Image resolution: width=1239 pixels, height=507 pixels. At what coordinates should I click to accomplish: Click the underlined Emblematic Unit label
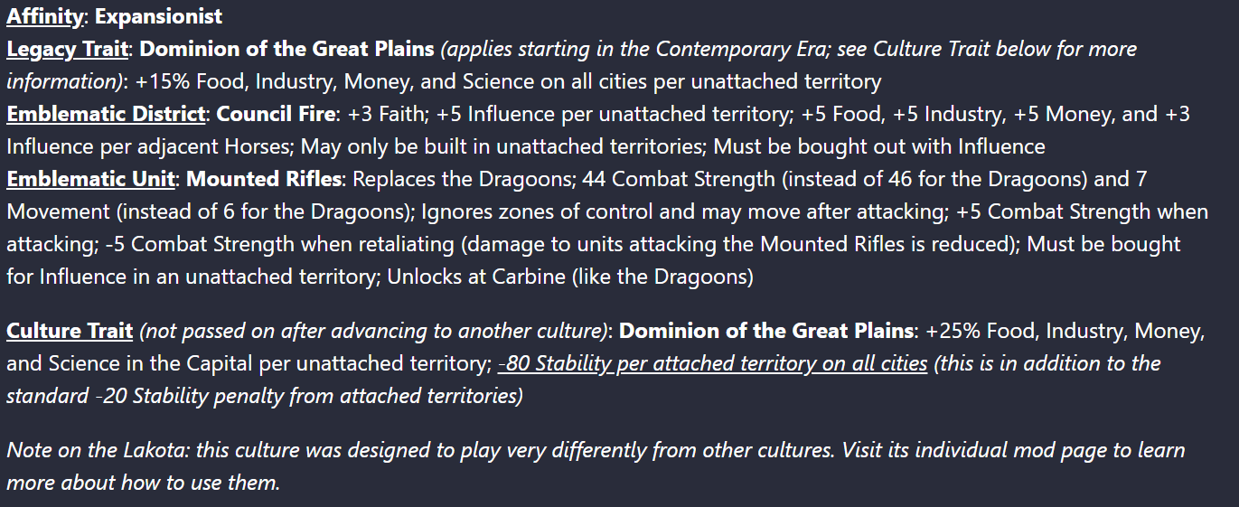[x=90, y=179]
